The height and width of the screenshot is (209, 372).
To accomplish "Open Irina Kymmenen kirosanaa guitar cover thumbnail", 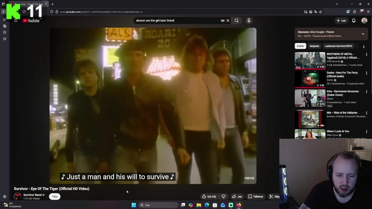I will pos(310,98).
